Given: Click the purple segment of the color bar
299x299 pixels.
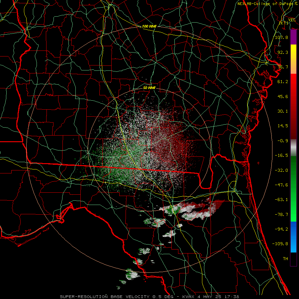Looking at the screenshot, I should [293, 37].
